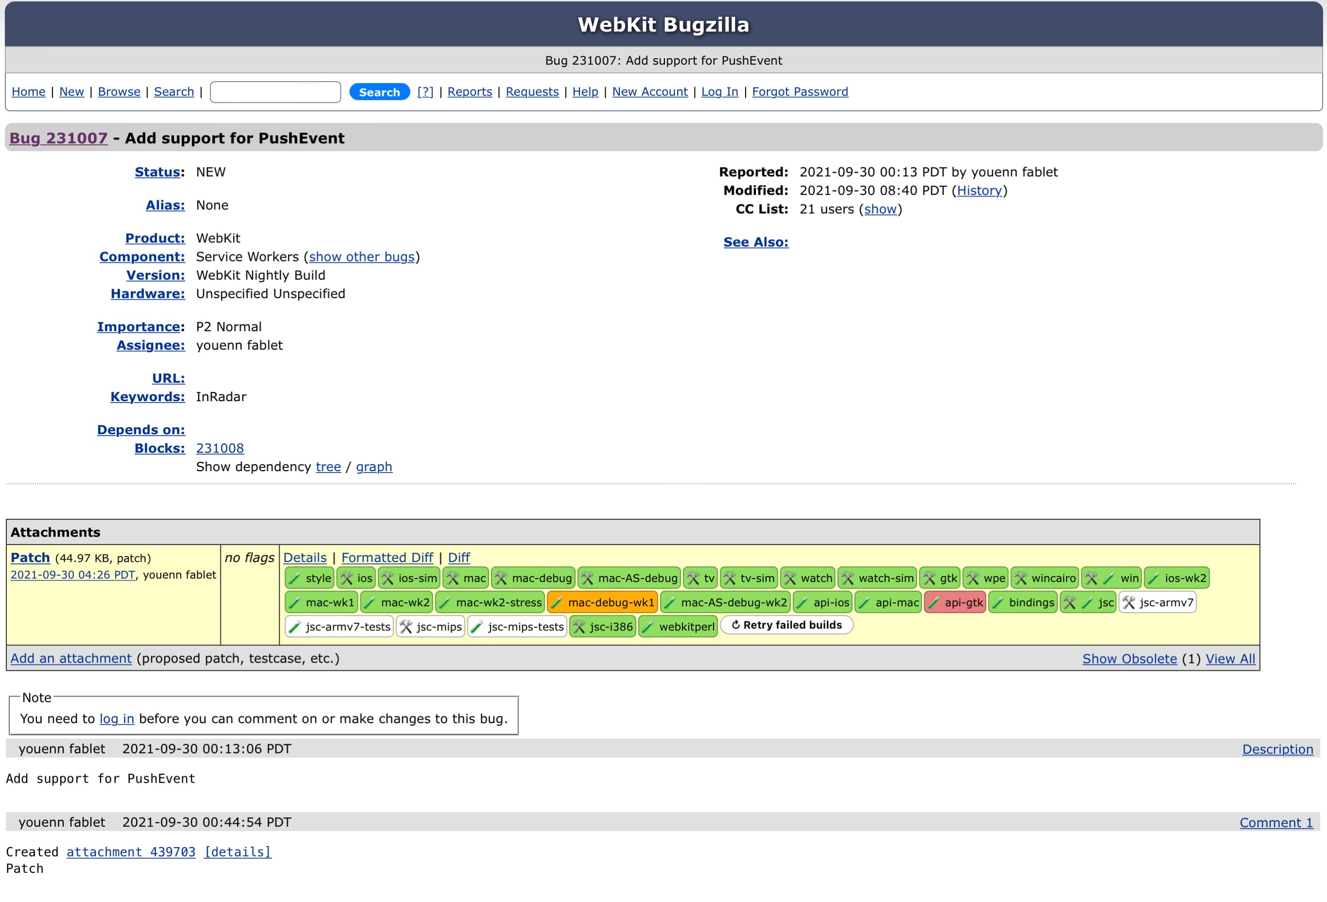Click the wincairo build status bubble
The height and width of the screenshot is (902, 1327).
[1045, 578]
